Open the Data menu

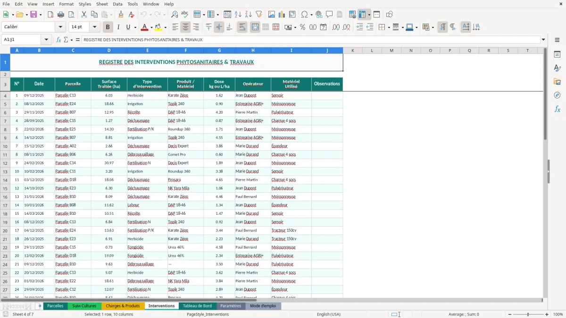pos(117,4)
